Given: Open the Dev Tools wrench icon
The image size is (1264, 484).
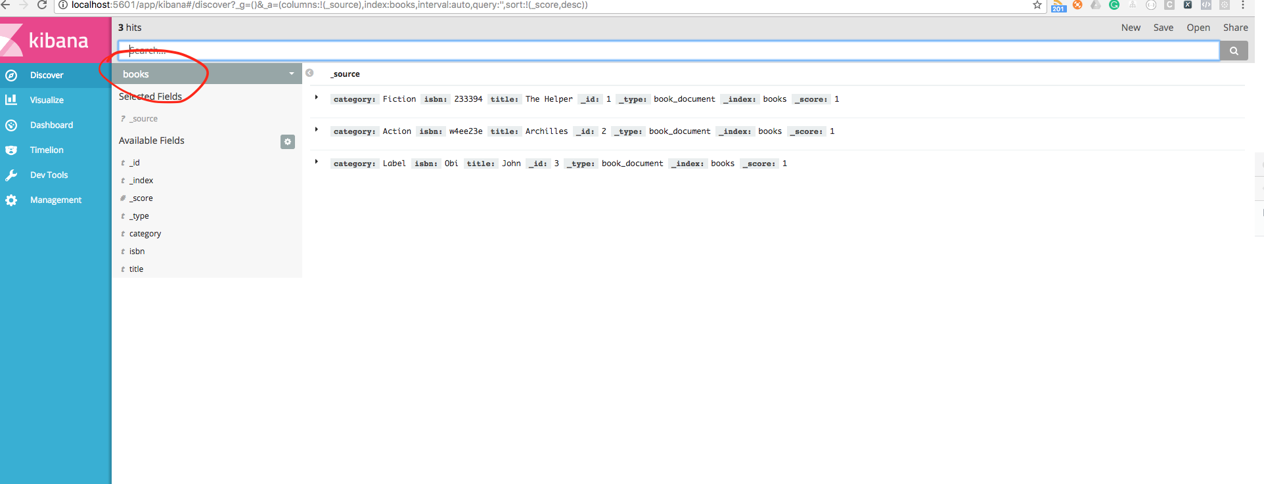Looking at the screenshot, I should tap(11, 175).
